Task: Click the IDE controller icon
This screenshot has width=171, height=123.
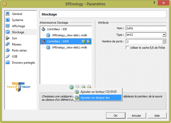Action: point(43,29)
